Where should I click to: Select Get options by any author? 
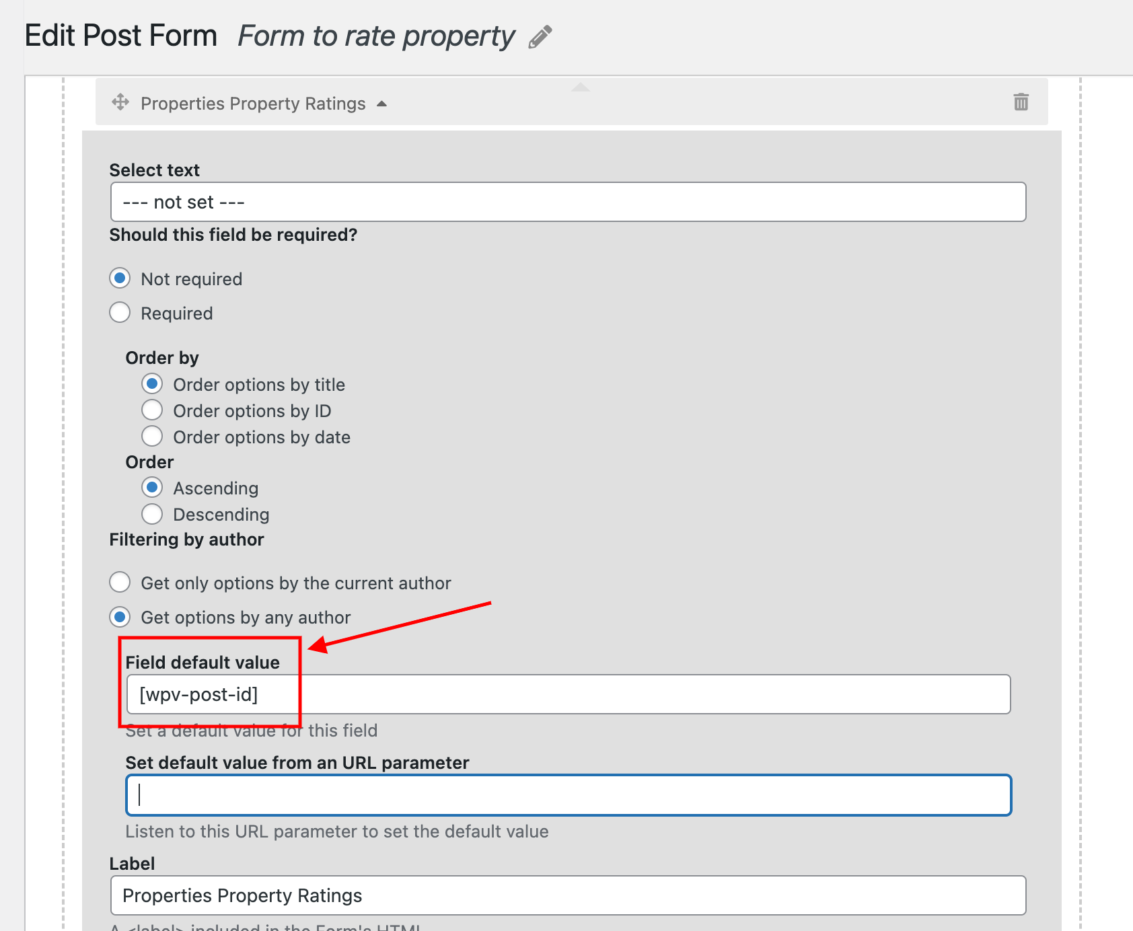pyautogui.click(x=120, y=616)
